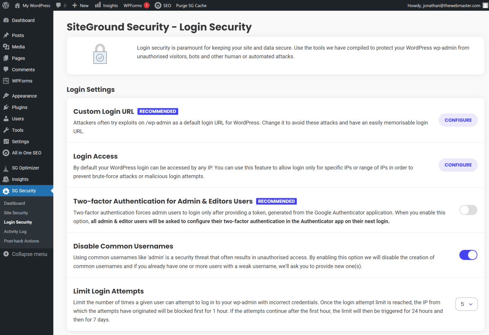The image size is (489, 335).
Task: Click the Insights bar chart icon in admin bar
Action: 98,5
